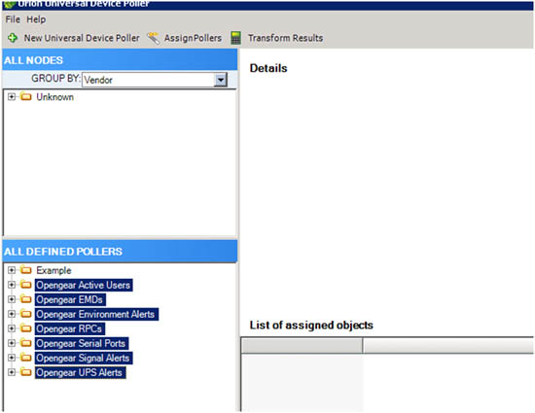The height and width of the screenshot is (413, 535).
Task: Expand the Opengear EMDs group
Action: [x=12, y=299]
